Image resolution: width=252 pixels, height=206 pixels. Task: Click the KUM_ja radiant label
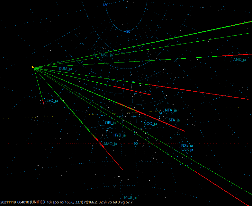66,69
